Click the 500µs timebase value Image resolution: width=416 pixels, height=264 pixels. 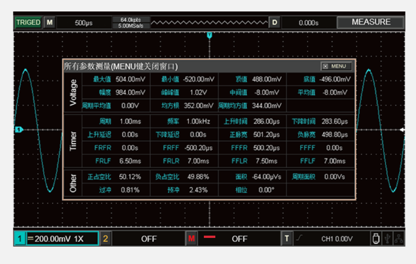83,23
